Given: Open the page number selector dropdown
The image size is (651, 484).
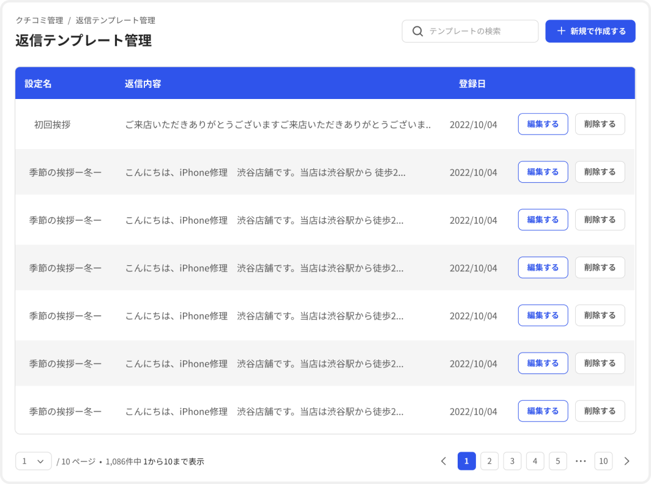Looking at the screenshot, I should point(33,461).
